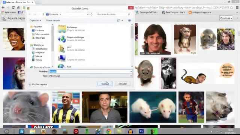Open the view options dropdown arrow
This screenshot has width=240, height=135.
tap(122, 20)
